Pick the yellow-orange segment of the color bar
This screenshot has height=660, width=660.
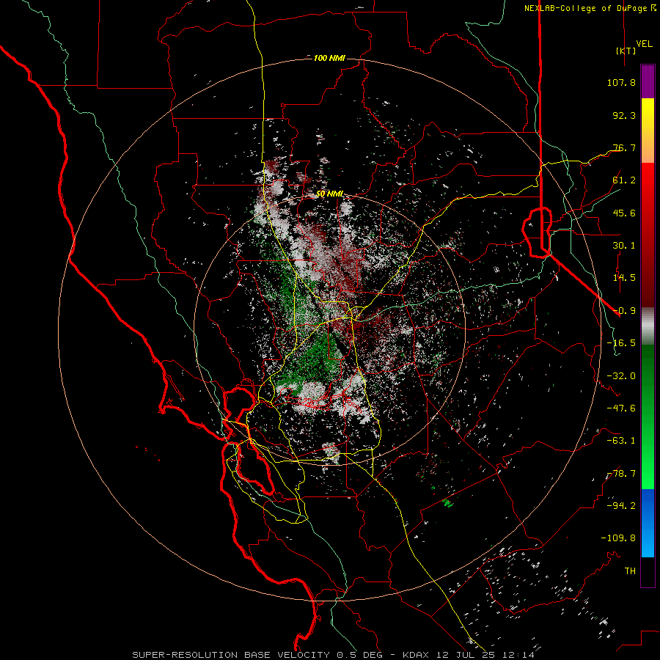(x=648, y=131)
